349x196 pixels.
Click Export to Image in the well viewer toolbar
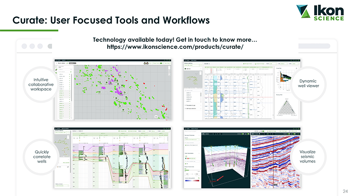tap(260, 64)
